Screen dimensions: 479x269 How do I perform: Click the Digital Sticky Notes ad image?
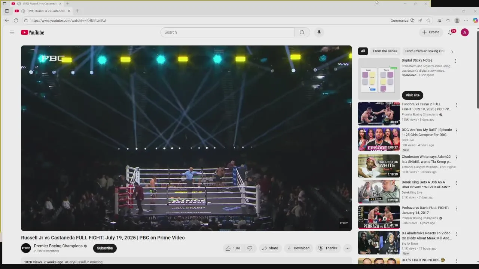click(379, 79)
